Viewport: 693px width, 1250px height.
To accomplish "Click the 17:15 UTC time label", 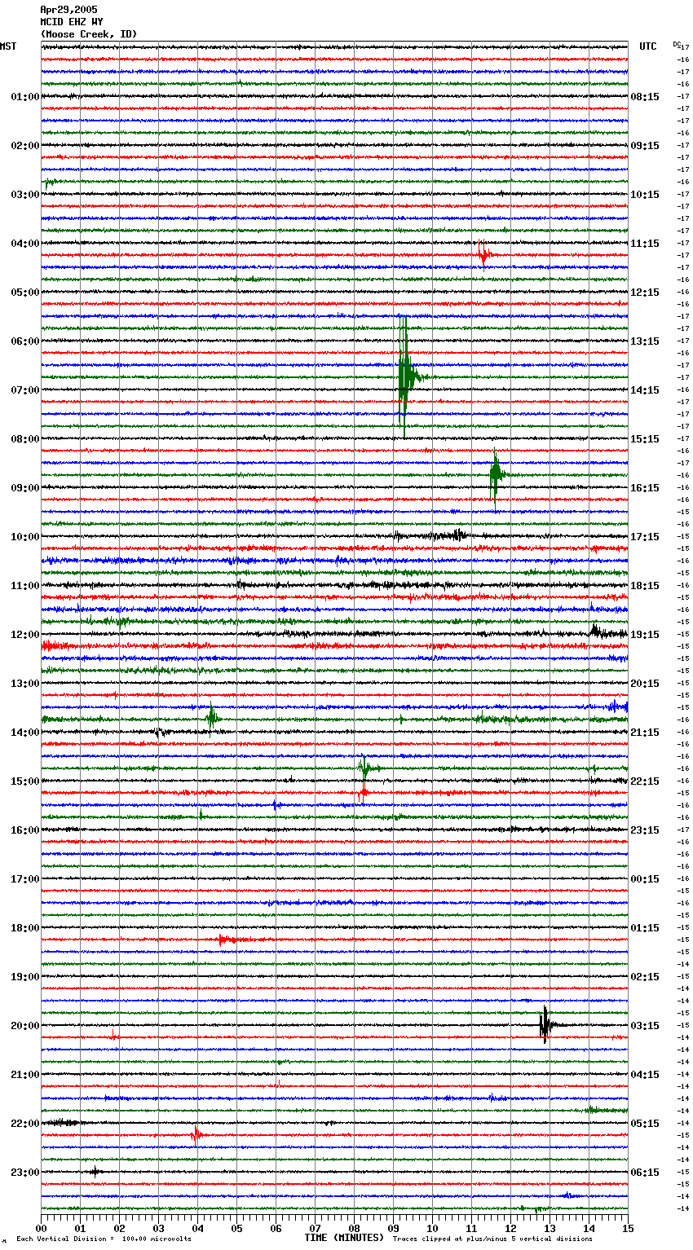I will pos(645,537).
